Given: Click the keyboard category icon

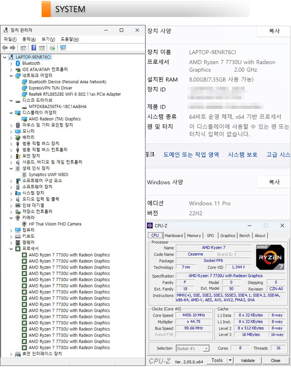Looking at the screenshot, I should coord(18,236).
